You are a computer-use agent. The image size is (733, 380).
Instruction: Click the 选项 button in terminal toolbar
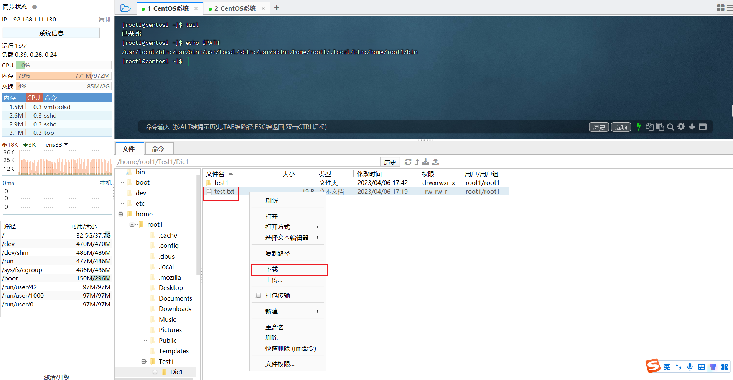(x=621, y=127)
